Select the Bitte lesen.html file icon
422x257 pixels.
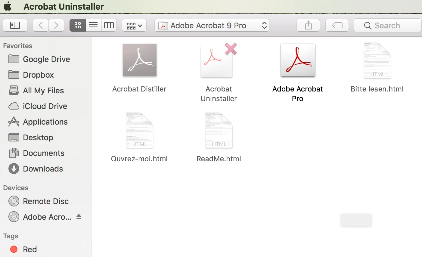point(377,60)
